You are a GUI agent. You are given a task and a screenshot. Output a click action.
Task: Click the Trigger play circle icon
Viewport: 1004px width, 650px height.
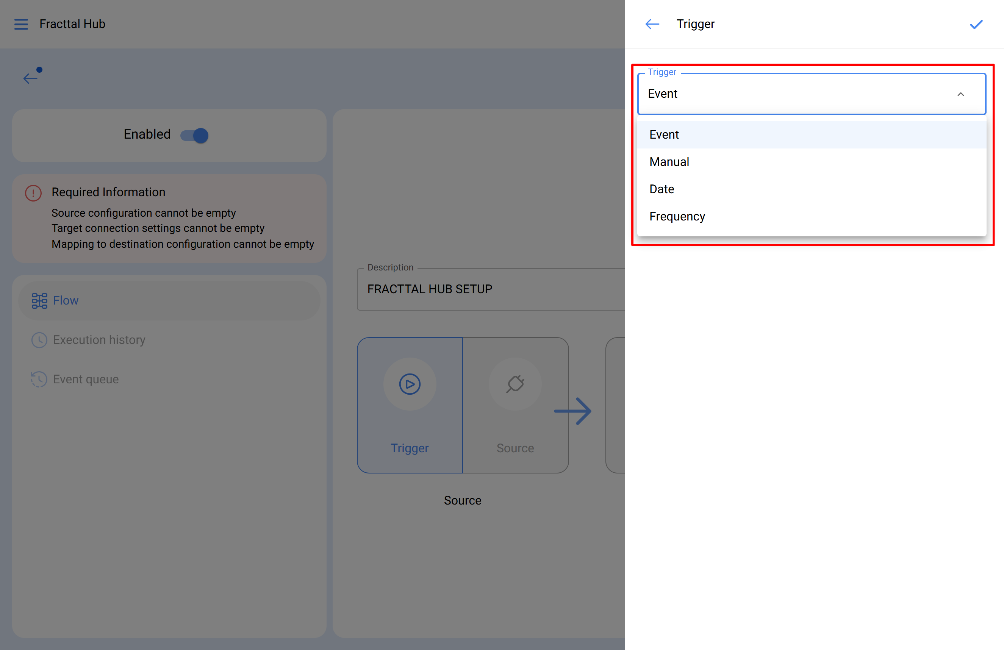[x=409, y=384]
